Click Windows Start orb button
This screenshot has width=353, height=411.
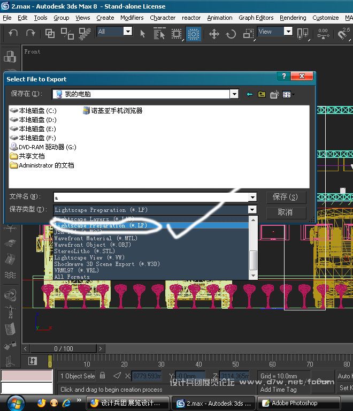point(16,403)
